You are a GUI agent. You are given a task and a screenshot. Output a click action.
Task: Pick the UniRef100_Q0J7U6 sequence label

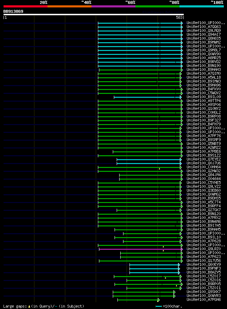204,163
